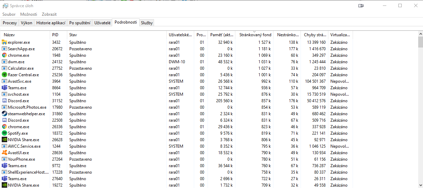This screenshot has height=188, width=423.
Task: Click the NVIDIA Share.exe icon, PID 26628
Action: point(4,140)
